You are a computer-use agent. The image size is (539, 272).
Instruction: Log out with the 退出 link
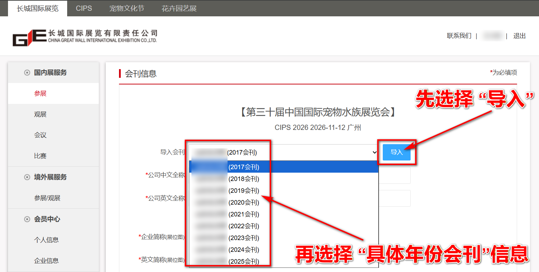pos(519,36)
